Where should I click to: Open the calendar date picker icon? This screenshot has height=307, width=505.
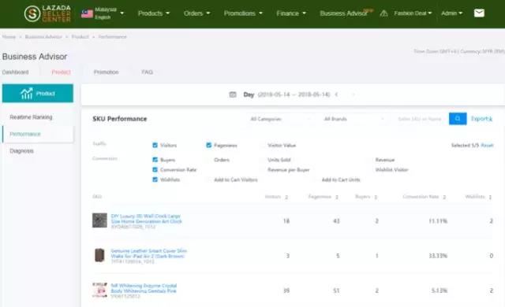(233, 94)
